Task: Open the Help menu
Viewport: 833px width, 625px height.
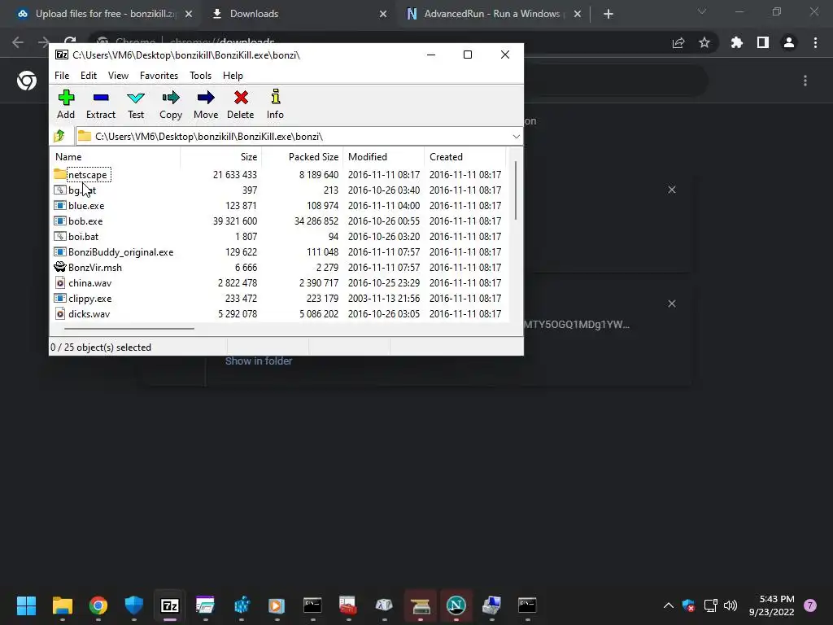Action: (233, 76)
